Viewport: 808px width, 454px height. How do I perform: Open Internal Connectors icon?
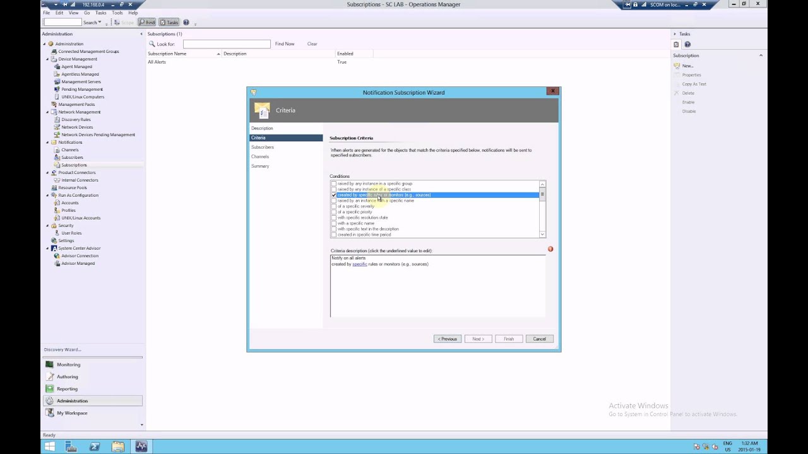point(57,180)
